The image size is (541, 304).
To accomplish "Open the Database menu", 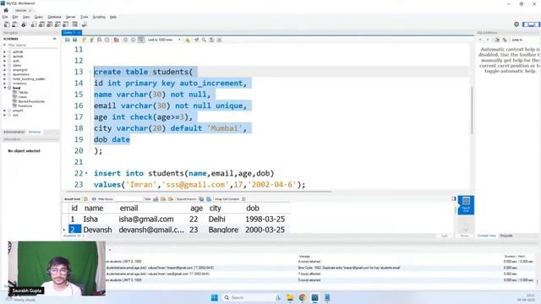I will [x=54, y=17].
